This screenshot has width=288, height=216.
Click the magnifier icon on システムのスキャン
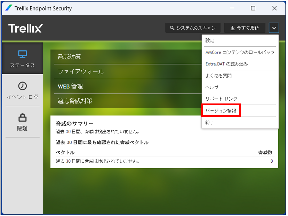pyautogui.click(x=172, y=28)
